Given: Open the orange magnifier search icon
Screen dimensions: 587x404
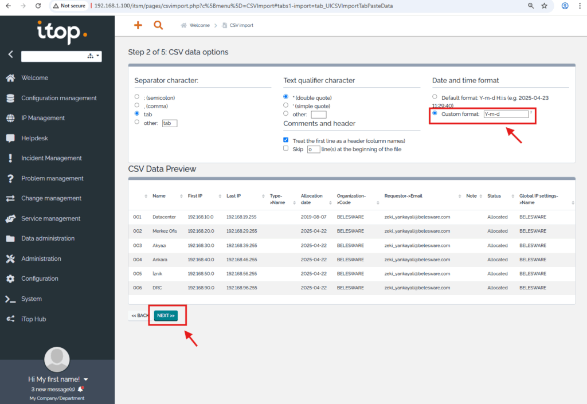Looking at the screenshot, I should tap(158, 25).
